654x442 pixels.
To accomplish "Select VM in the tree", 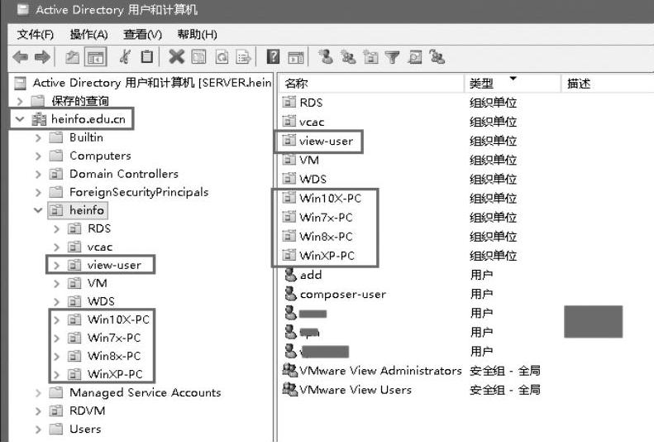I will click(98, 283).
